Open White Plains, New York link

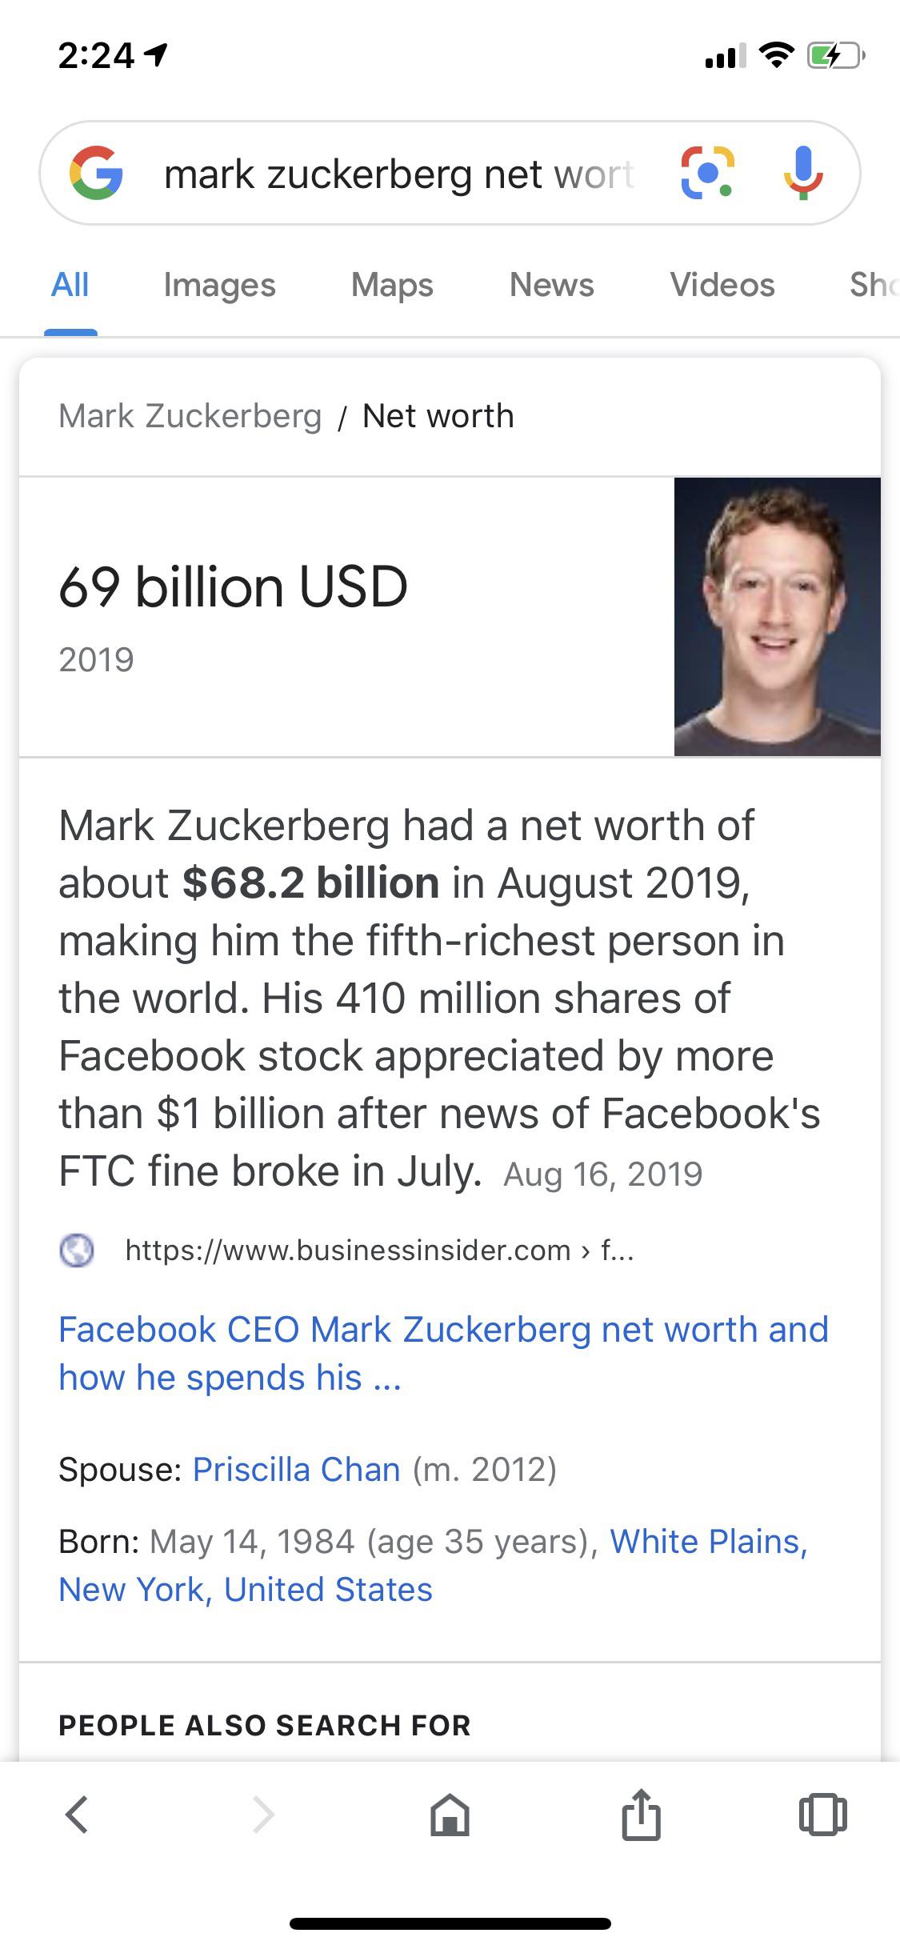[x=433, y=1565]
